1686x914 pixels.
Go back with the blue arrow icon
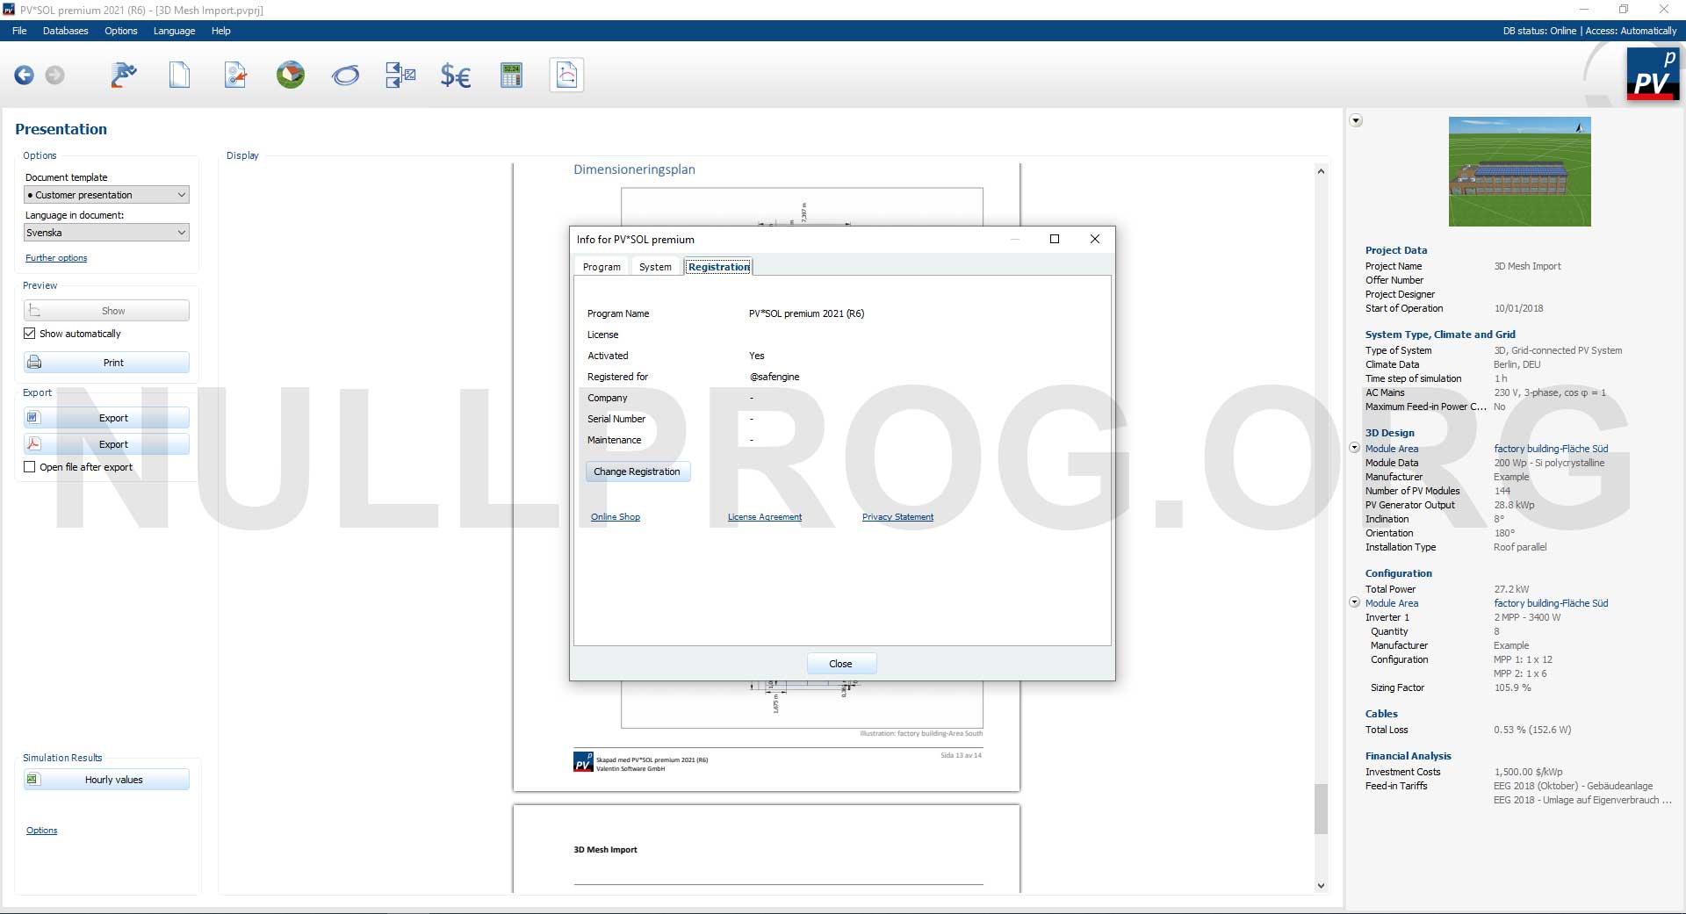click(x=24, y=76)
